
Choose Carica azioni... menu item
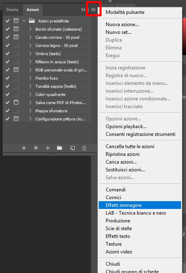pyautogui.click(x=140, y=162)
